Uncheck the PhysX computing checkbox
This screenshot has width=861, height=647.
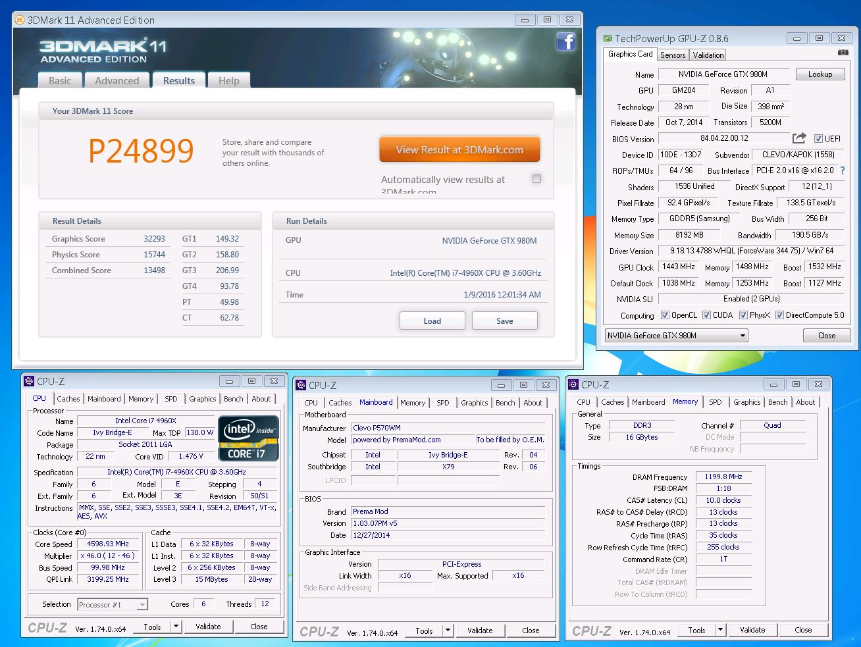point(743,315)
